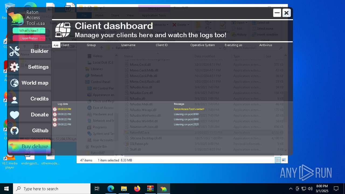Select RatonRAT.exe in File Explorer

(139, 133)
